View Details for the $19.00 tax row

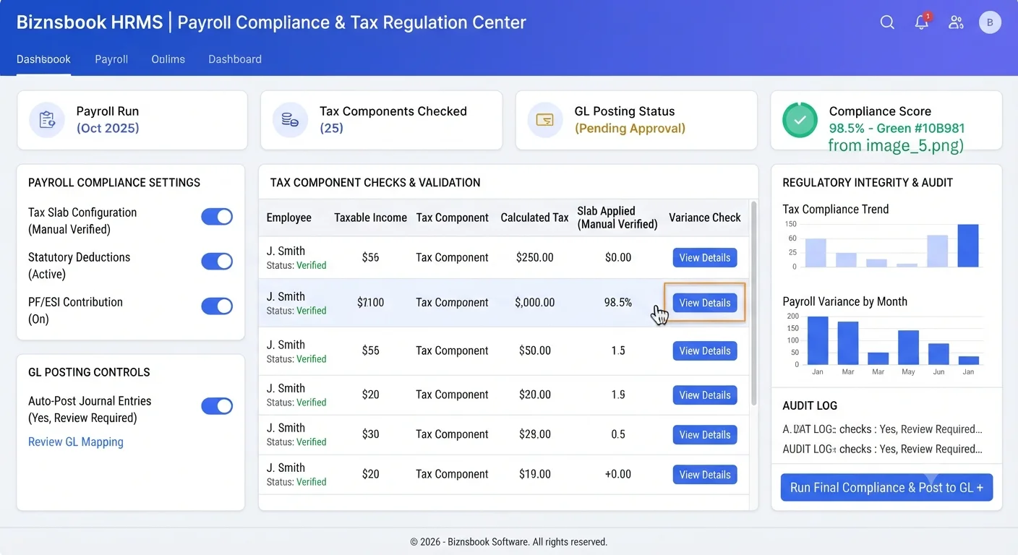tap(705, 474)
